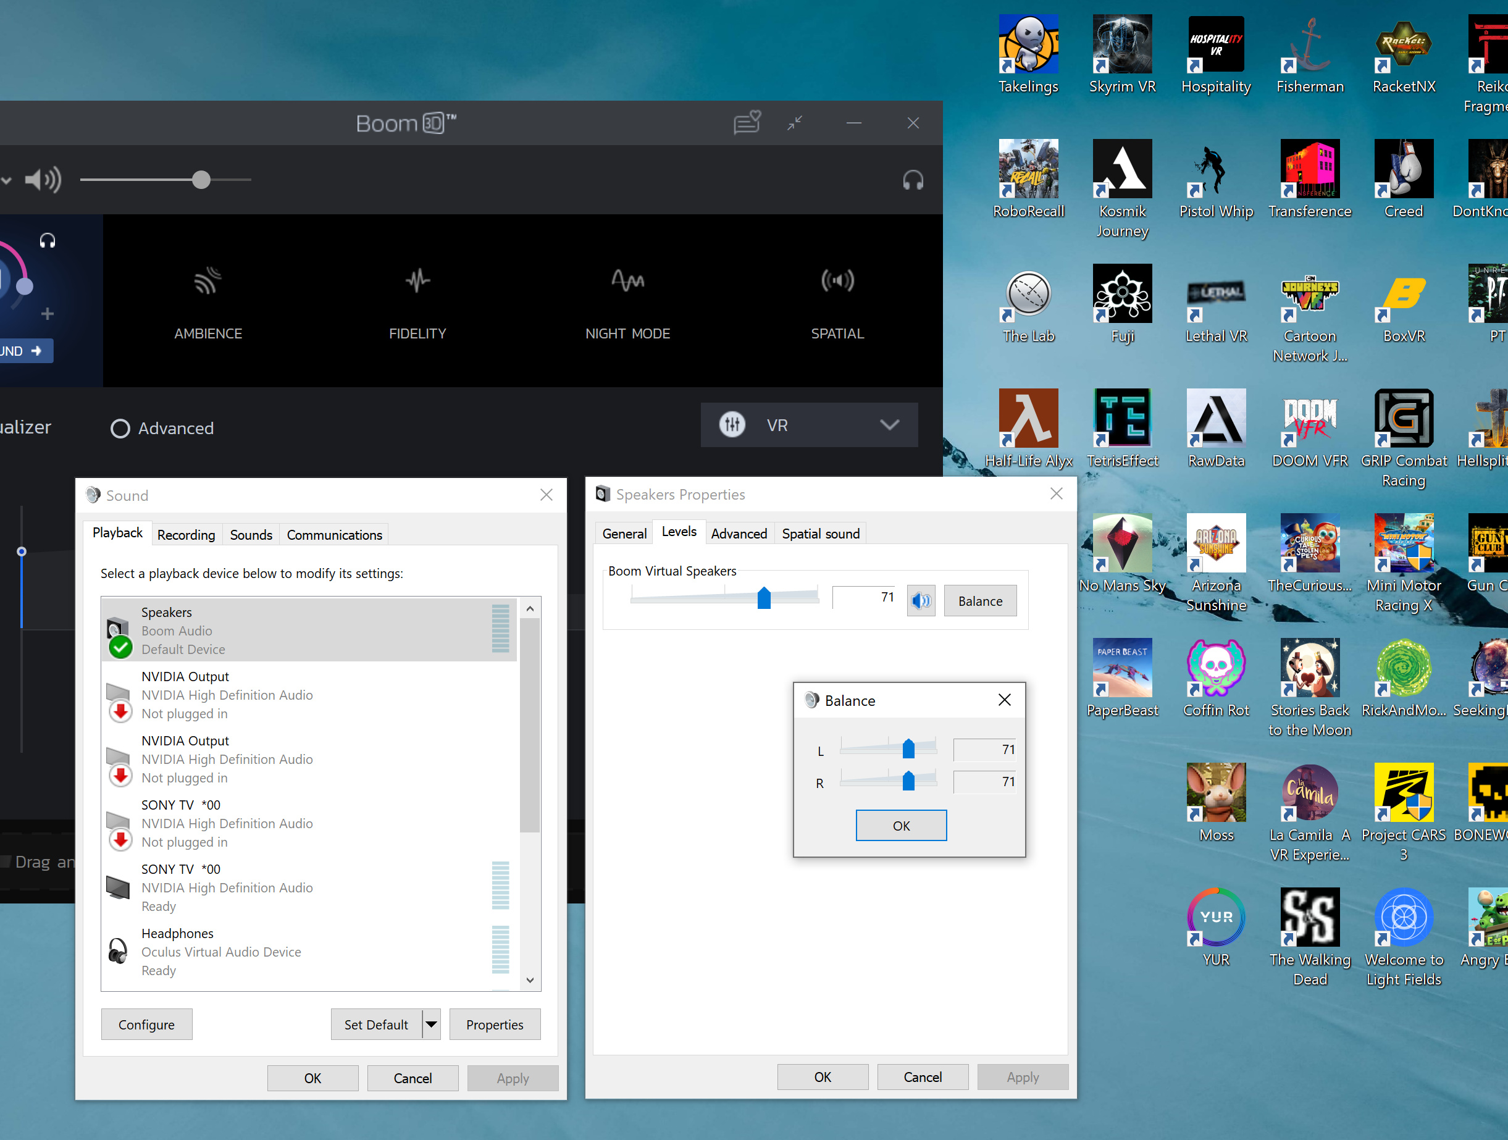Open the RoboRecall desktop shortcut
The width and height of the screenshot is (1508, 1140).
pyautogui.click(x=1028, y=179)
